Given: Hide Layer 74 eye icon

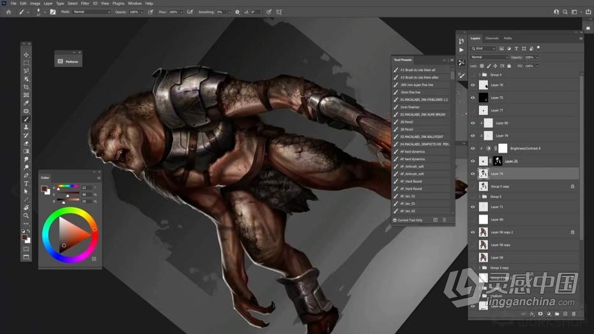Looking at the screenshot, I should [x=473, y=174].
